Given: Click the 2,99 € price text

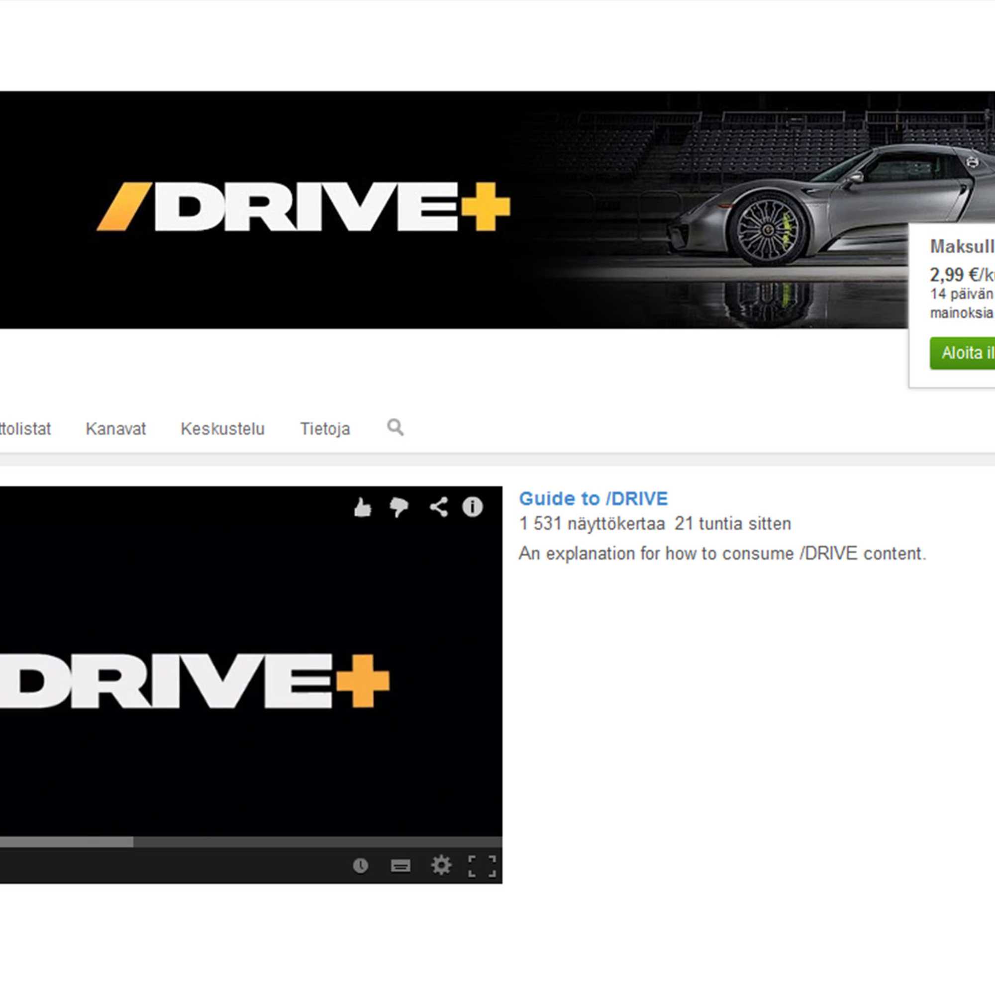Looking at the screenshot, I should [954, 275].
